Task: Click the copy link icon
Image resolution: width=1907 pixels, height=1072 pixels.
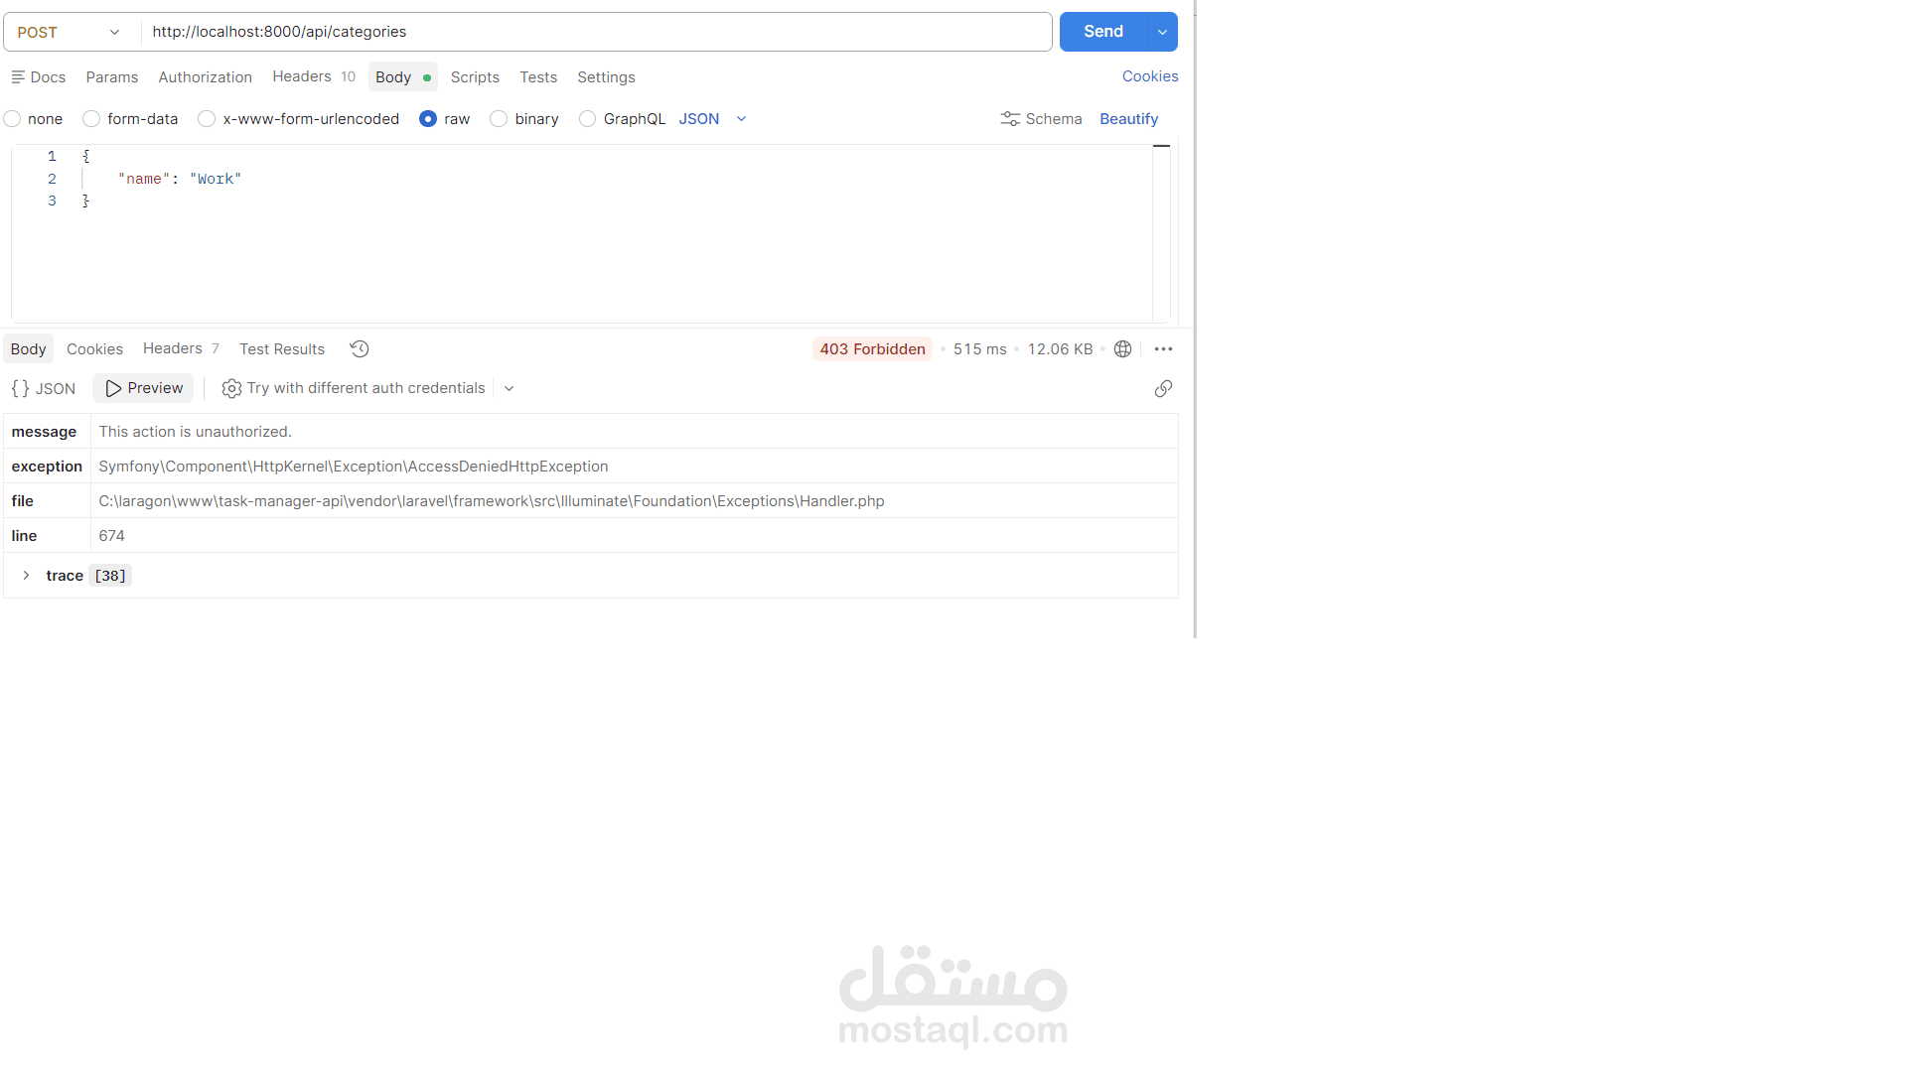Action: click(1163, 388)
